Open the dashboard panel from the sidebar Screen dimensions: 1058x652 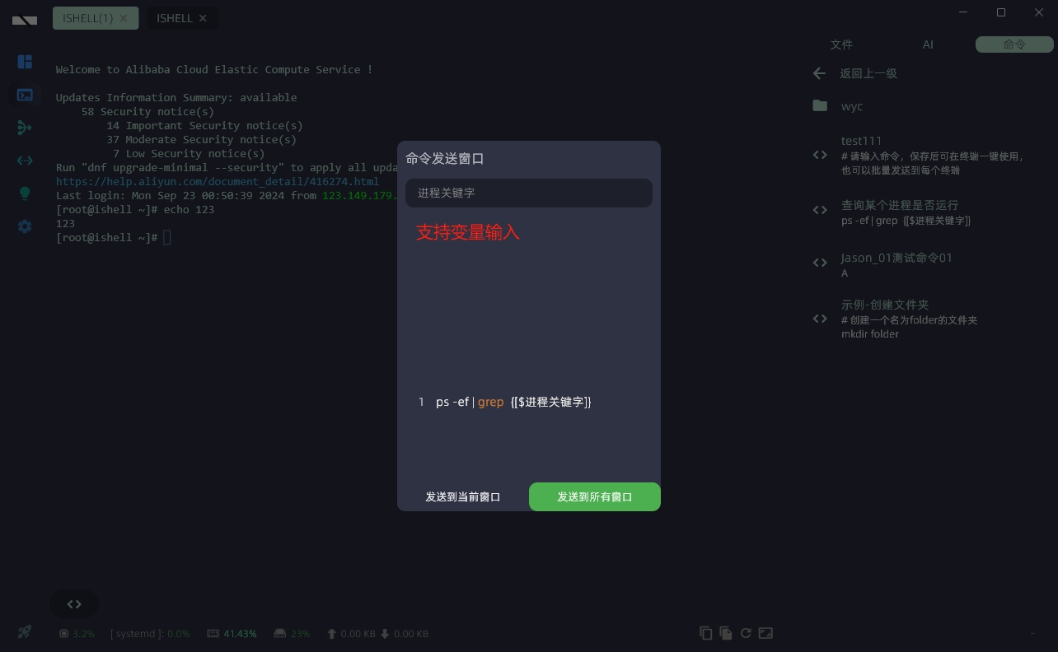pos(25,62)
